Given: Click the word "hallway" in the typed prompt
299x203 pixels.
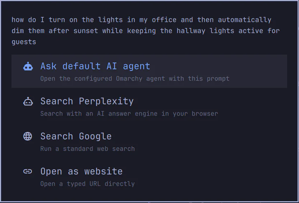Looking at the screenshot, I should tap(191, 31).
